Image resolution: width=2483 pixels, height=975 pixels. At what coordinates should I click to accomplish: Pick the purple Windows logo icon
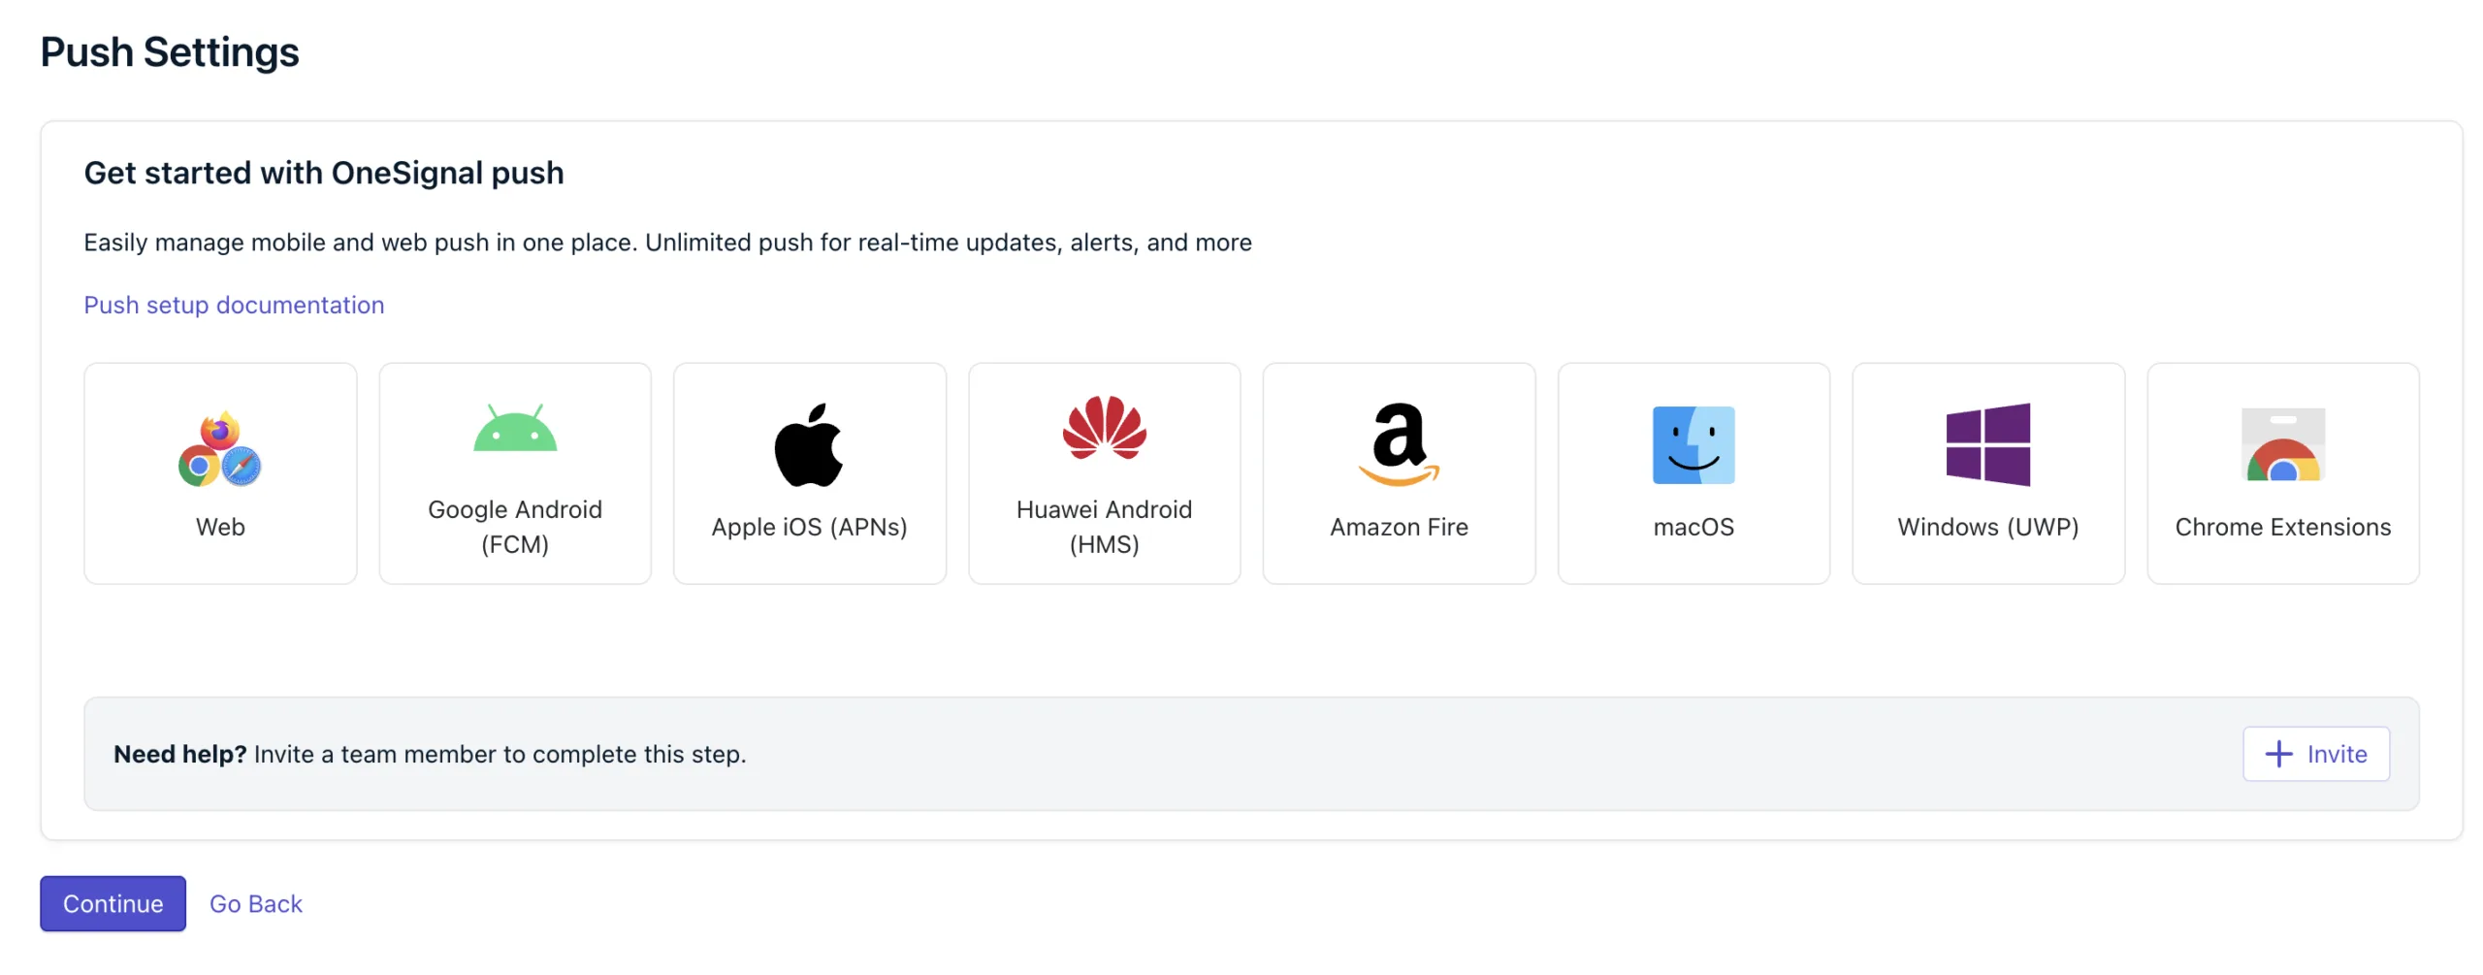[x=1987, y=444]
